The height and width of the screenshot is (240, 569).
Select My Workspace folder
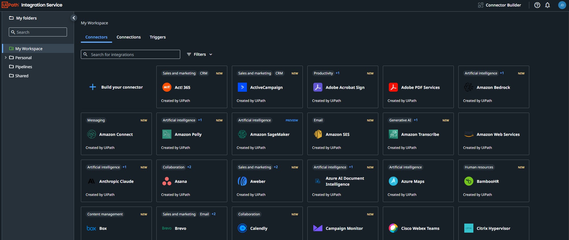click(x=38, y=48)
